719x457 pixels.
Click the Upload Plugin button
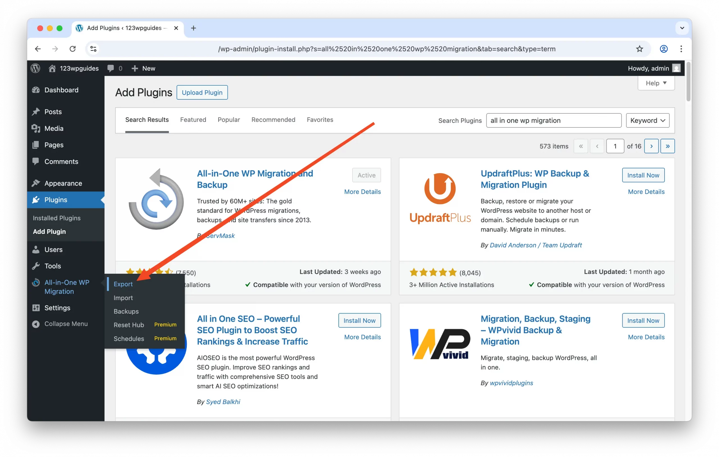tap(202, 93)
